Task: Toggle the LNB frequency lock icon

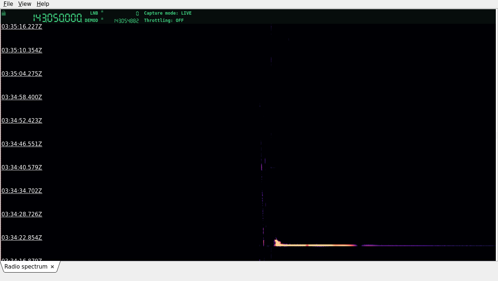Action: (102, 11)
